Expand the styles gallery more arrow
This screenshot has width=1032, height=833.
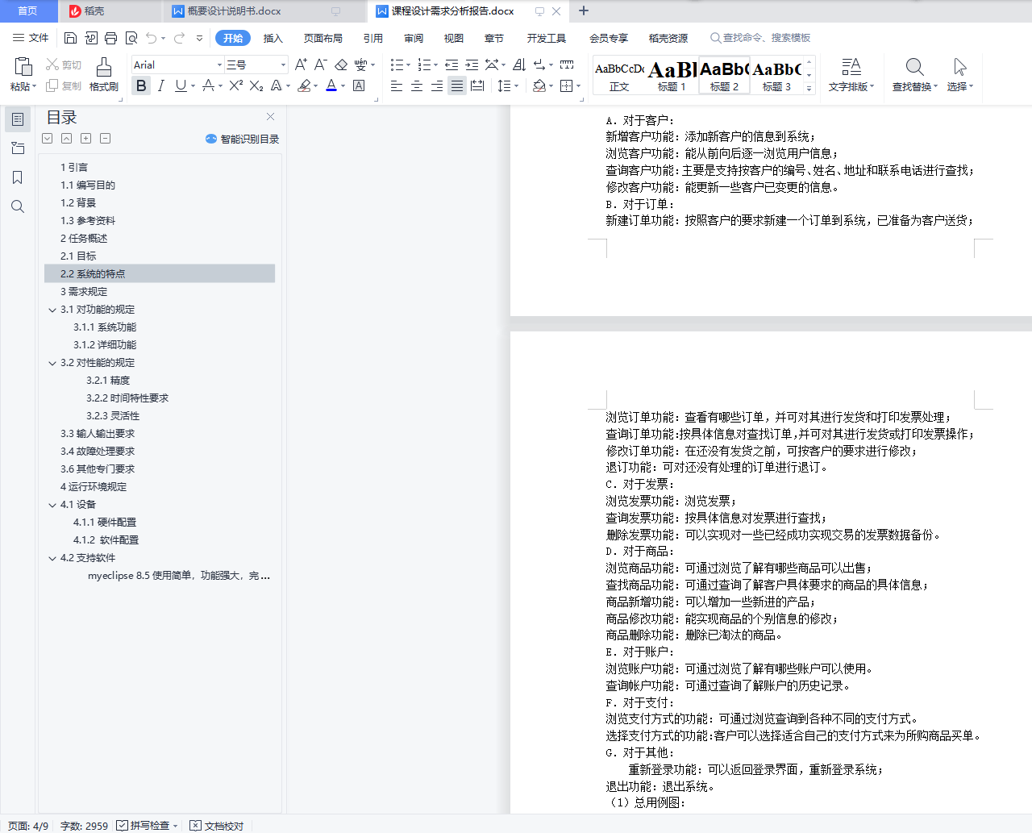point(809,89)
